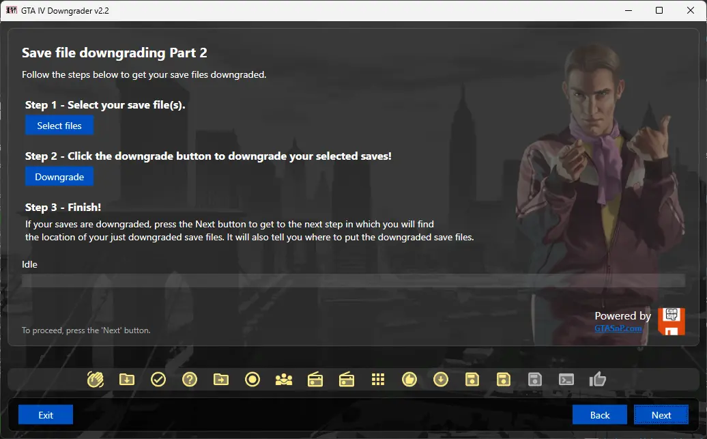Go to previous step with Back button
Image resolution: width=707 pixels, height=439 pixels.
pos(600,415)
